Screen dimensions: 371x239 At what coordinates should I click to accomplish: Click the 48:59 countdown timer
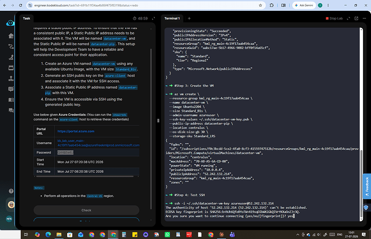(140, 18)
